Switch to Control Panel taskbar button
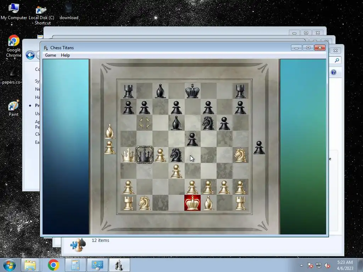Viewport: 363px width, 272px height. click(x=97, y=265)
